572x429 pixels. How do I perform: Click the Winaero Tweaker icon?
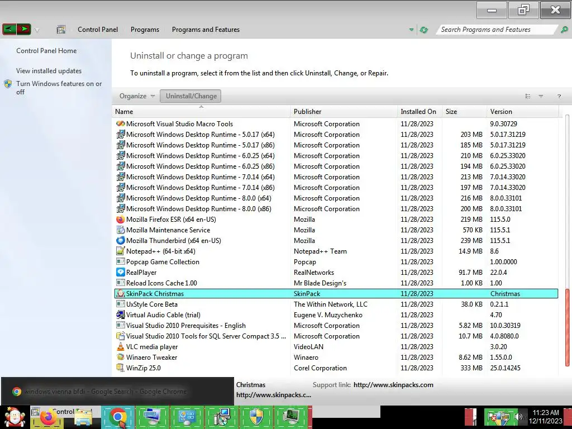coord(121,357)
